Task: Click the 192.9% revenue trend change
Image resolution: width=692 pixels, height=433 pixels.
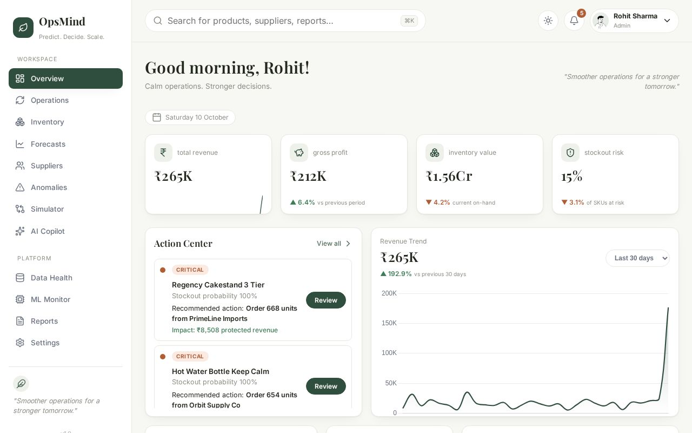Action: pos(396,274)
